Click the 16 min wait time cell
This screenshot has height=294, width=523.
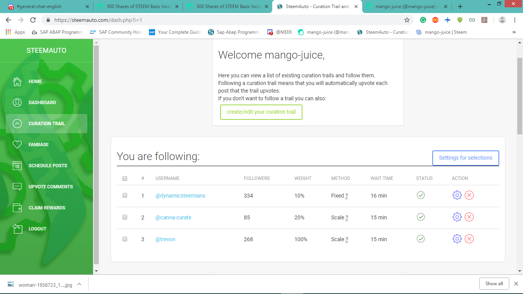click(x=379, y=196)
